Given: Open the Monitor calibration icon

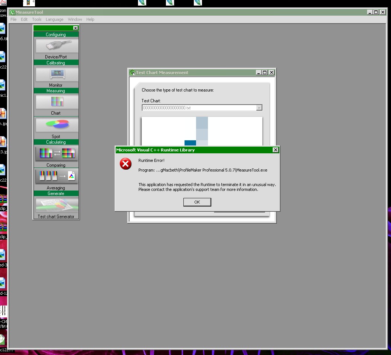Looking at the screenshot, I should click(x=57, y=74).
